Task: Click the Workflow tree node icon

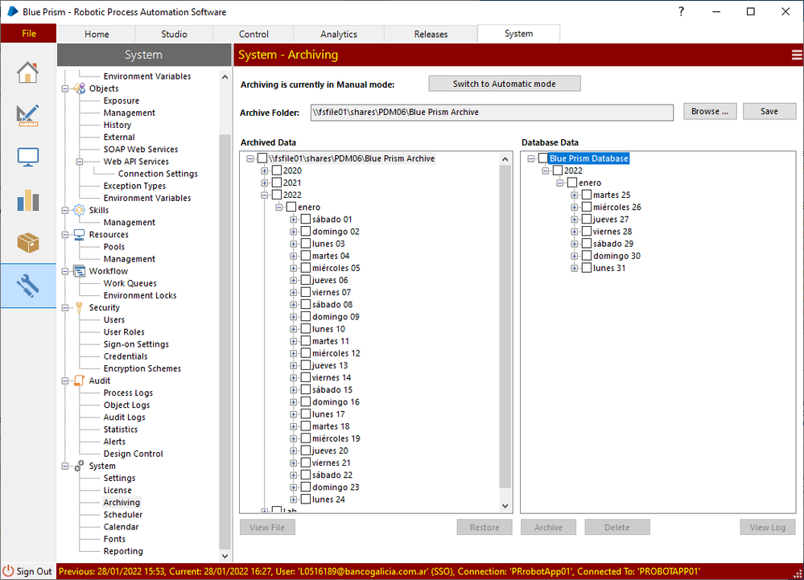Action: coord(79,271)
